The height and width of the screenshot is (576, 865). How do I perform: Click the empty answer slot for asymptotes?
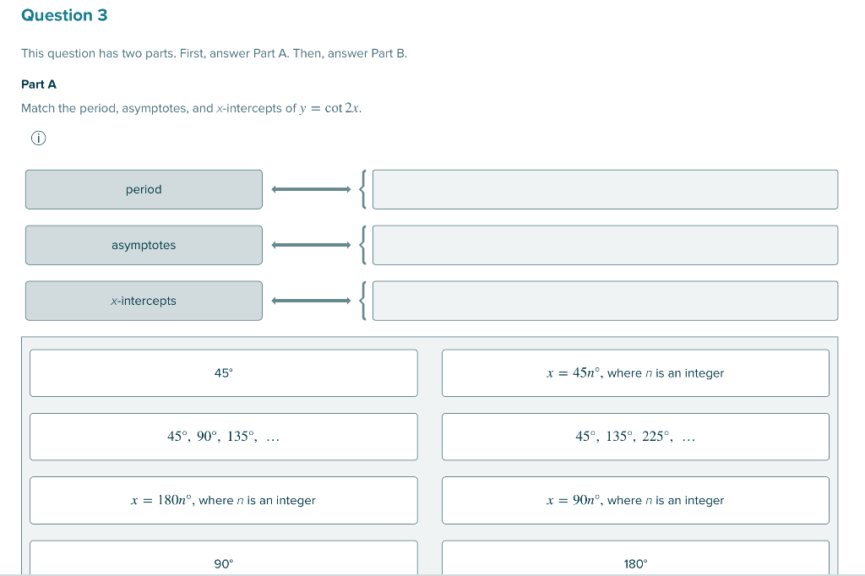[x=605, y=245]
